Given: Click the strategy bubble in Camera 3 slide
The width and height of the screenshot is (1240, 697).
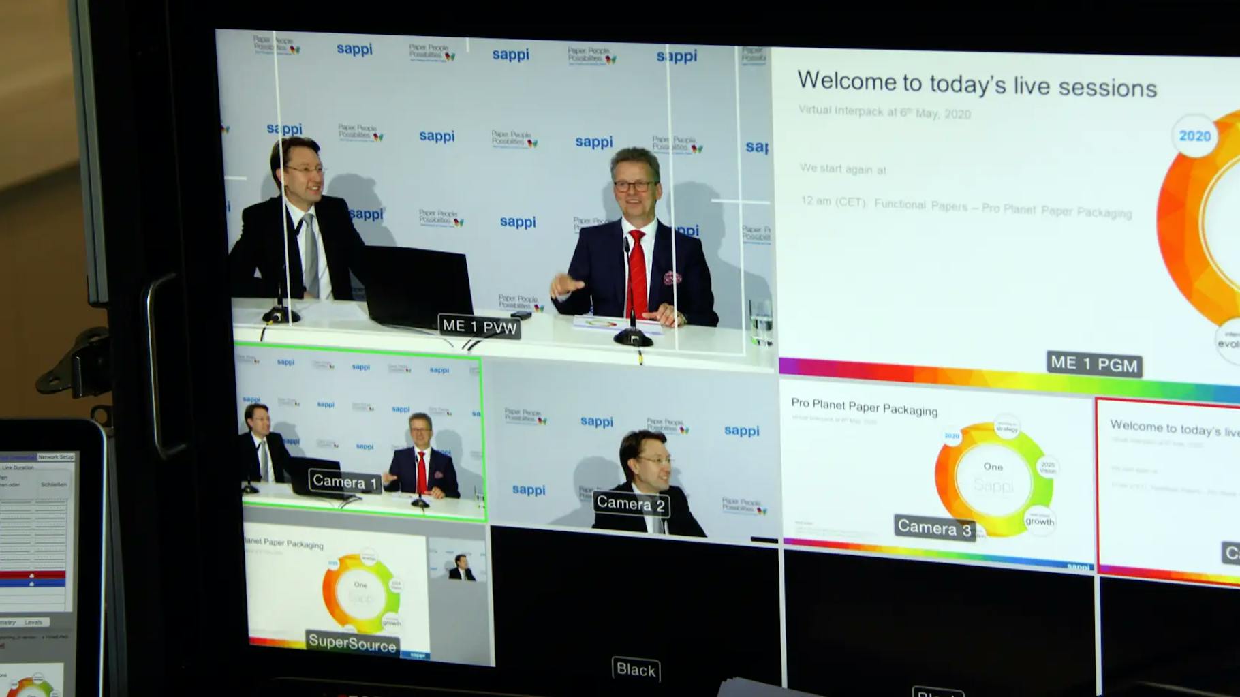Looking at the screenshot, I should 1007,427.
